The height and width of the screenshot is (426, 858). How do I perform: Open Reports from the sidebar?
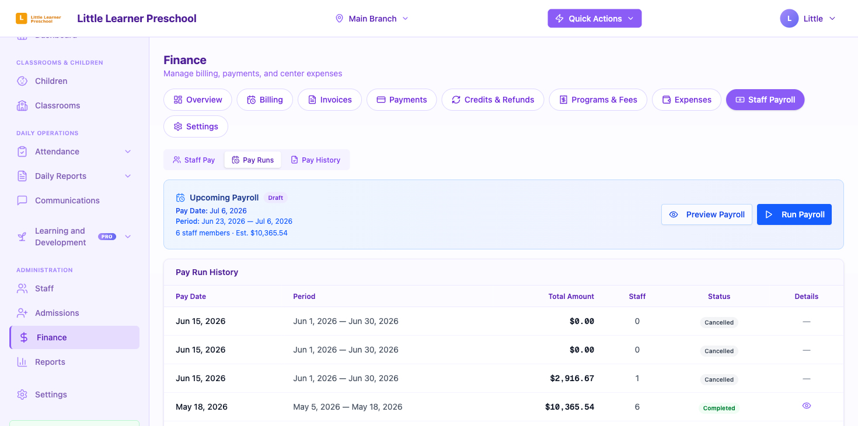tap(74, 362)
